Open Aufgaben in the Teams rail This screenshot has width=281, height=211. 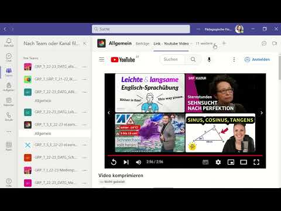click(x=9, y=87)
